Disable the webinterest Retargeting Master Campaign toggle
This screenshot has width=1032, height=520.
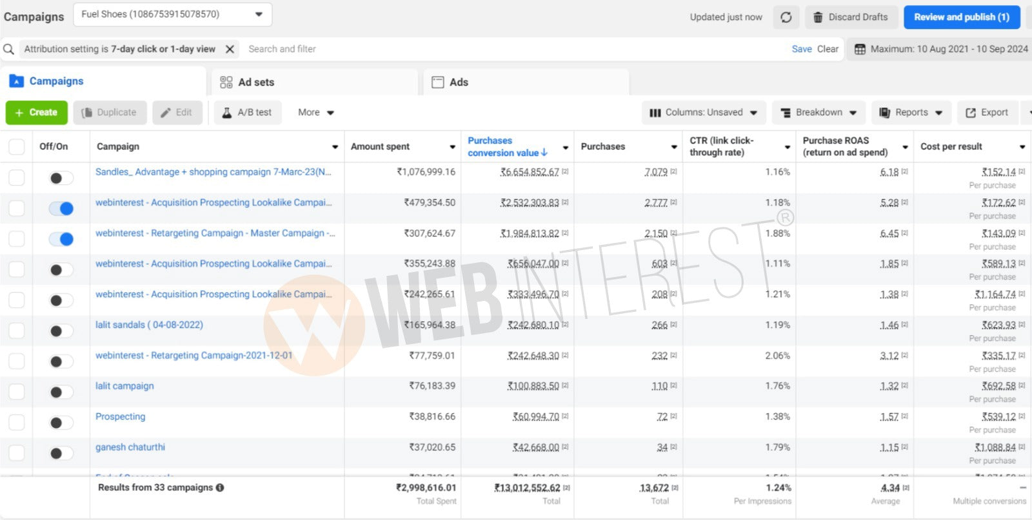[x=61, y=239]
